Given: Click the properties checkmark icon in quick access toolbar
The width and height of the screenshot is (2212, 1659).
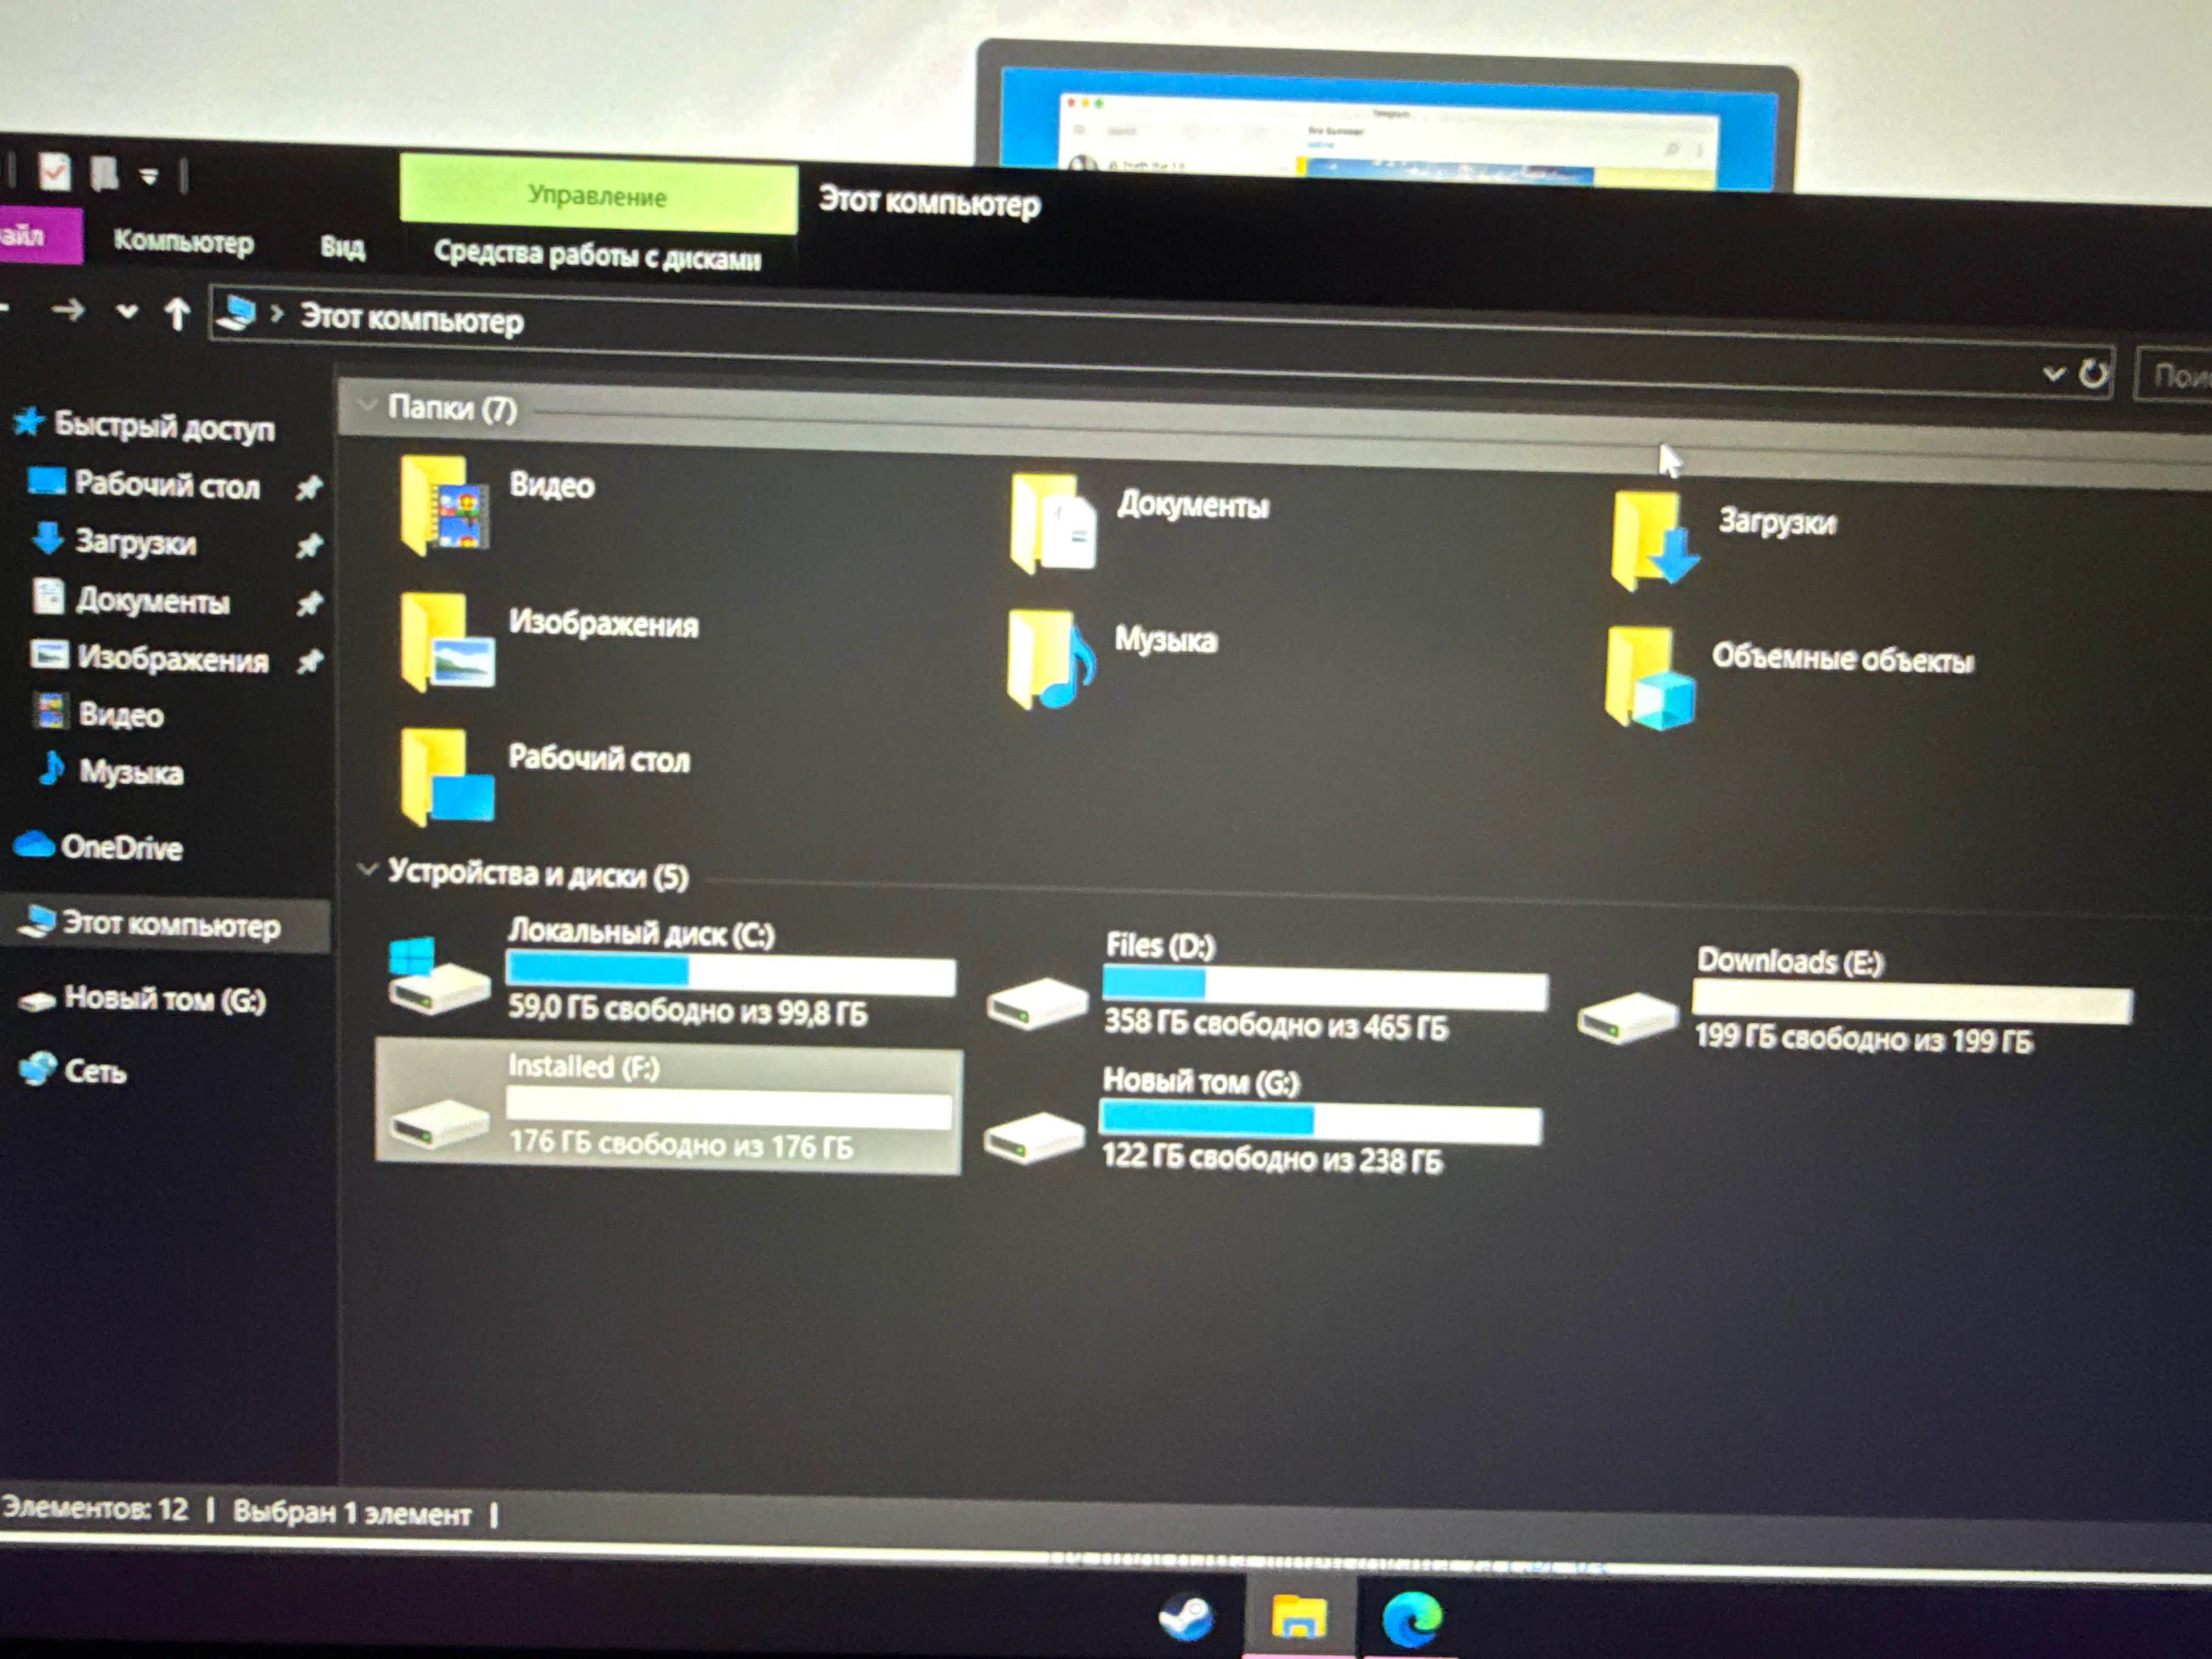Looking at the screenshot, I should 55,173.
